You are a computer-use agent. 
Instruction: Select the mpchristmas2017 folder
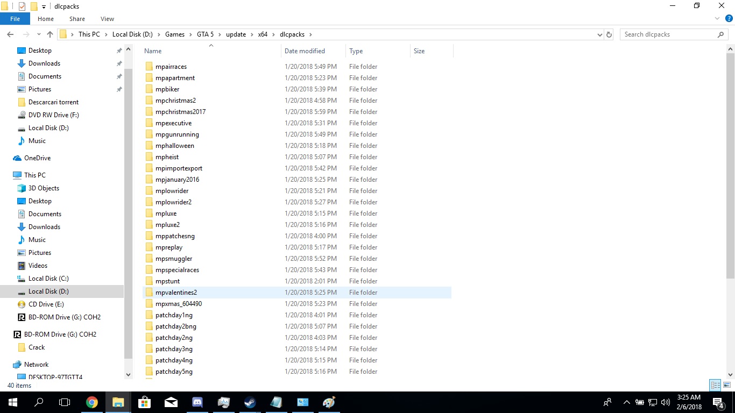click(180, 112)
